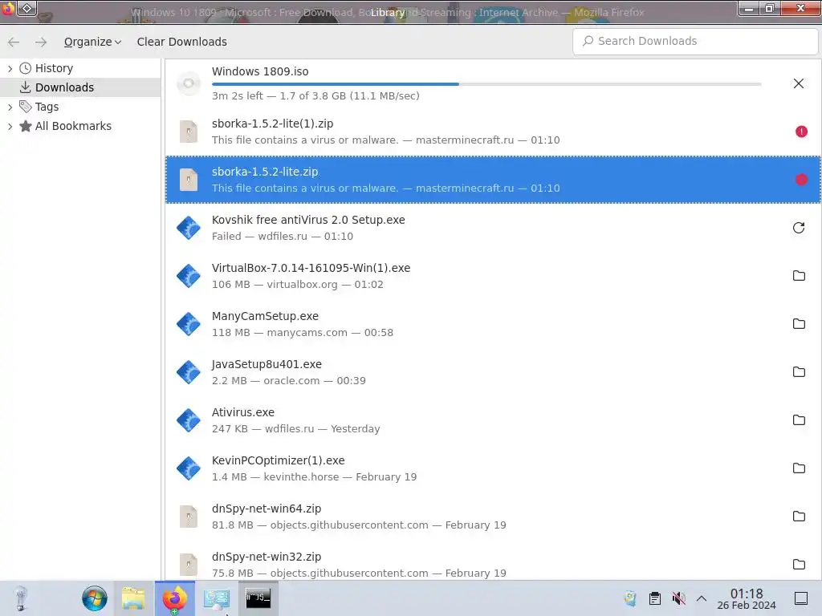
Task: Click the Ativirus.exe file icon
Action: [189, 420]
